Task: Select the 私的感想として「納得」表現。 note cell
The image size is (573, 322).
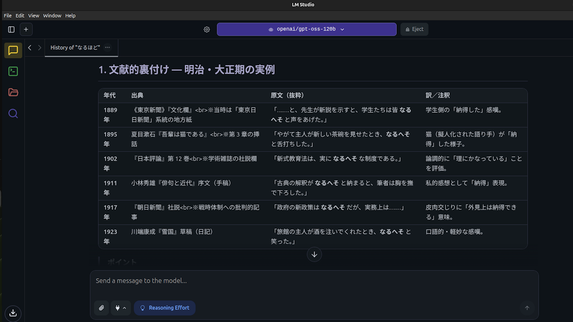Action: point(474,188)
